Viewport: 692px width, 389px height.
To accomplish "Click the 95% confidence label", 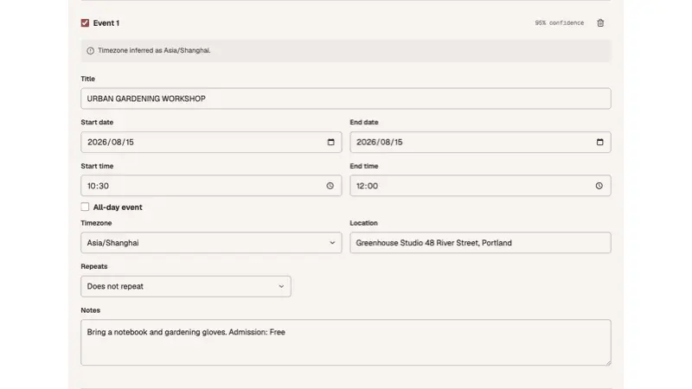I will pyautogui.click(x=559, y=23).
